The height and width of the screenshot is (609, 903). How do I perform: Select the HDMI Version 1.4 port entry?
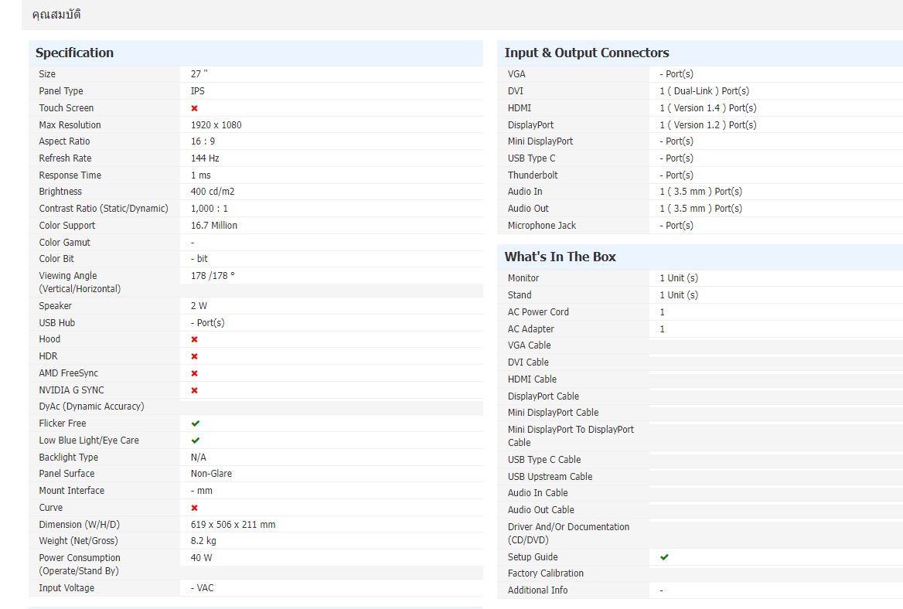[x=707, y=108]
